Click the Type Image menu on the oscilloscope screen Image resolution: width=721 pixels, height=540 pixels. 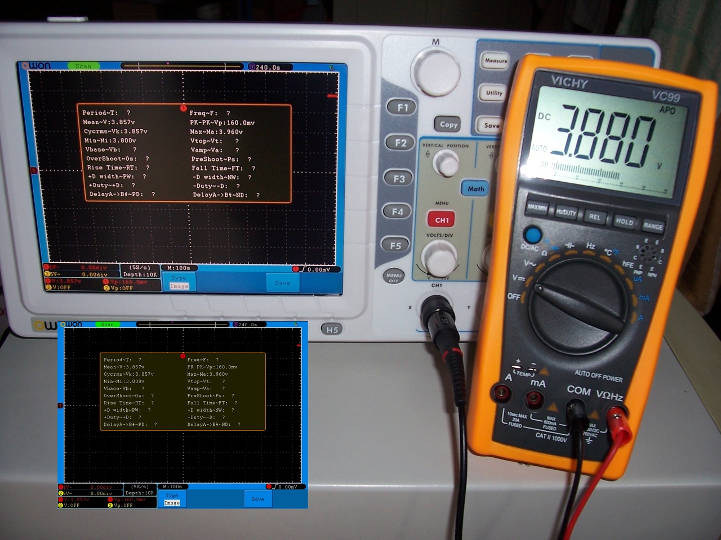(179, 282)
